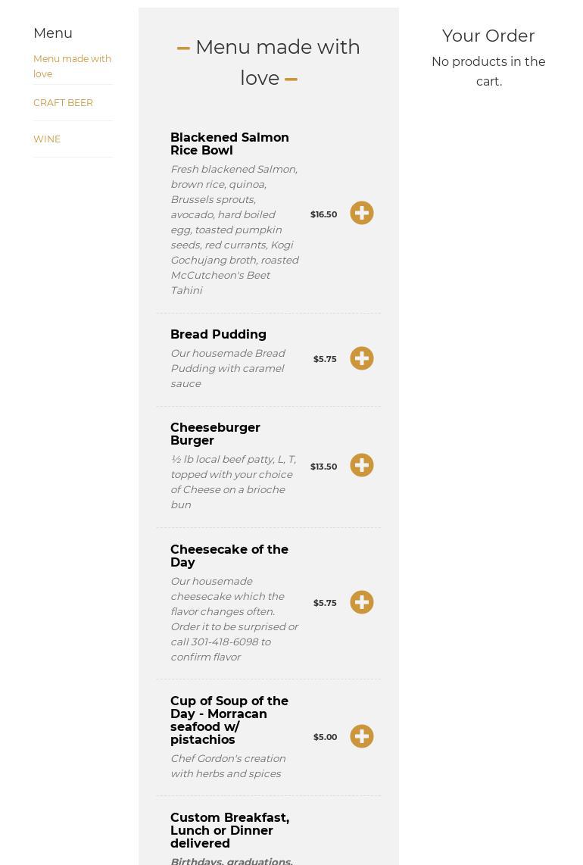
Task: Click the Cheesecake of the Day heading
Action: point(229,556)
